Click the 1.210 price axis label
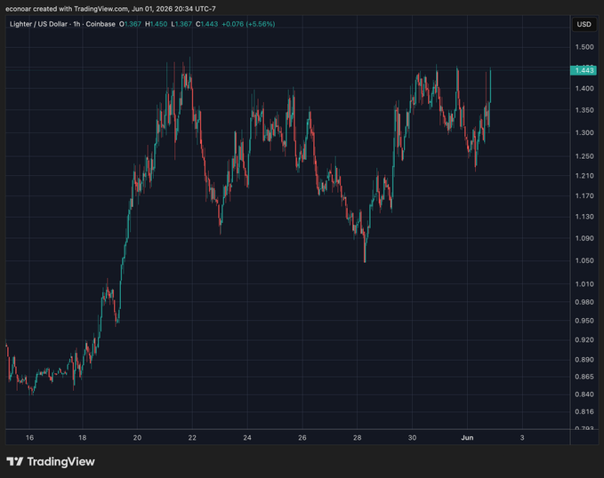The image size is (604, 478). click(584, 176)
